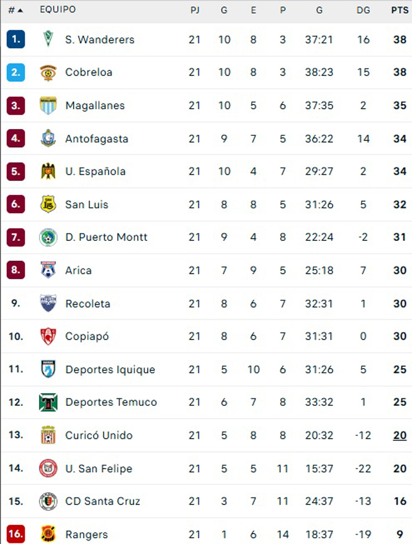Image resolution: width=412 pixels, height=544 pixels.
Task: Click the Copiapó red shield icon
Action: point(48,336)
